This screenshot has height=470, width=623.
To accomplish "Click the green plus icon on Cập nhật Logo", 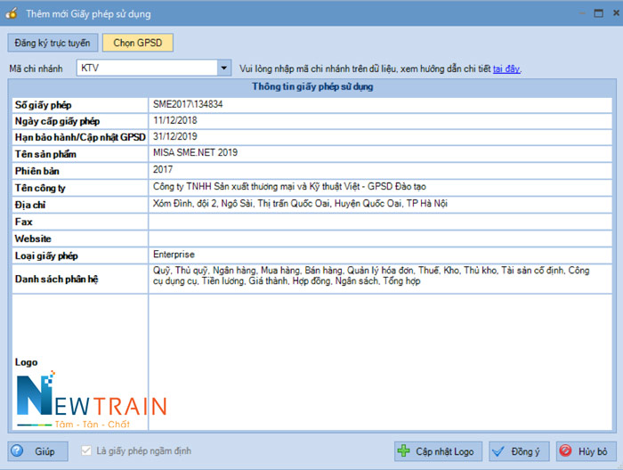I will 404,451.
